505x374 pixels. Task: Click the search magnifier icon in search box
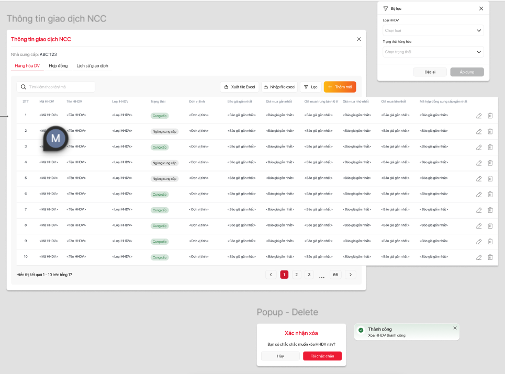coord(24,87)
